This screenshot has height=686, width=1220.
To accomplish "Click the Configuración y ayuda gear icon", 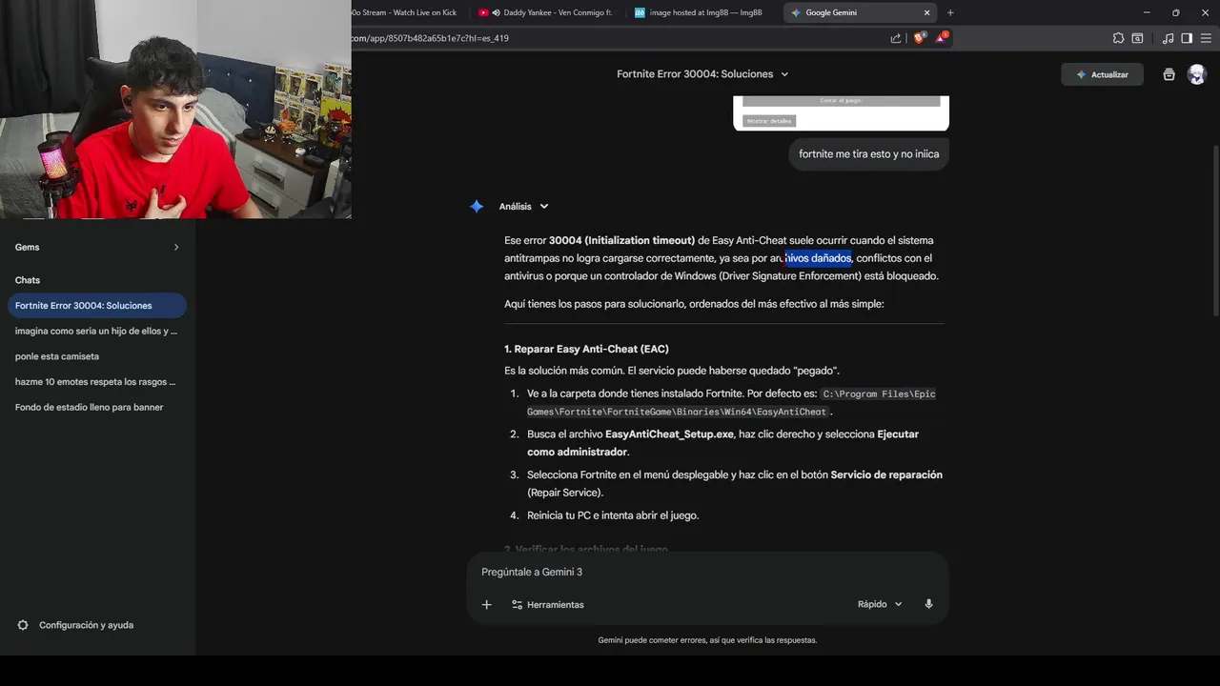I will tap(23, 625).
